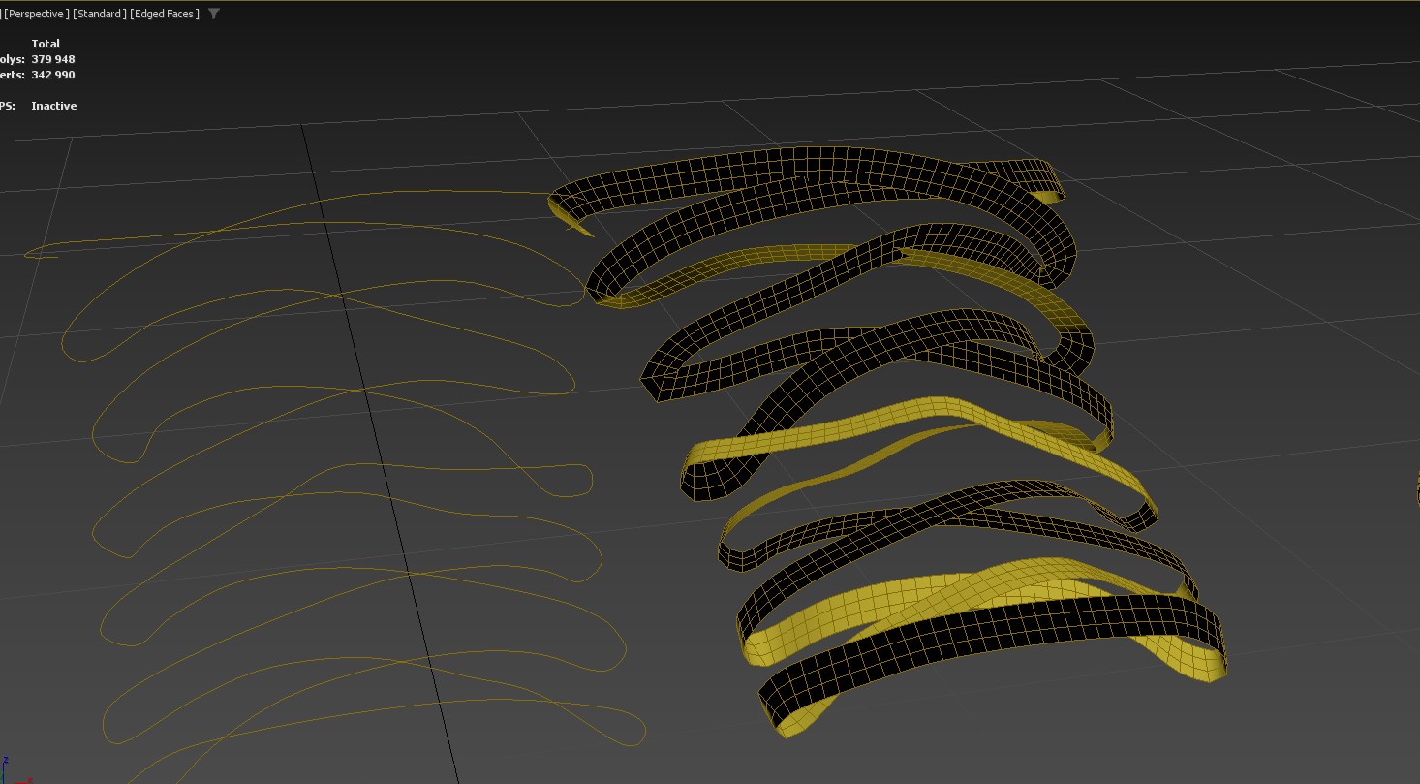Click the FPS status text Inactive
This screenshot has height=784, width=1420.
(54, 106)
